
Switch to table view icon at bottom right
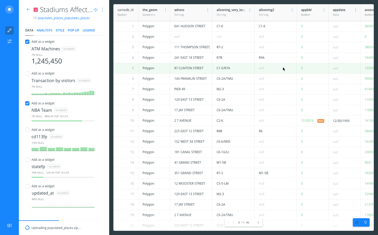click(357, 222)
